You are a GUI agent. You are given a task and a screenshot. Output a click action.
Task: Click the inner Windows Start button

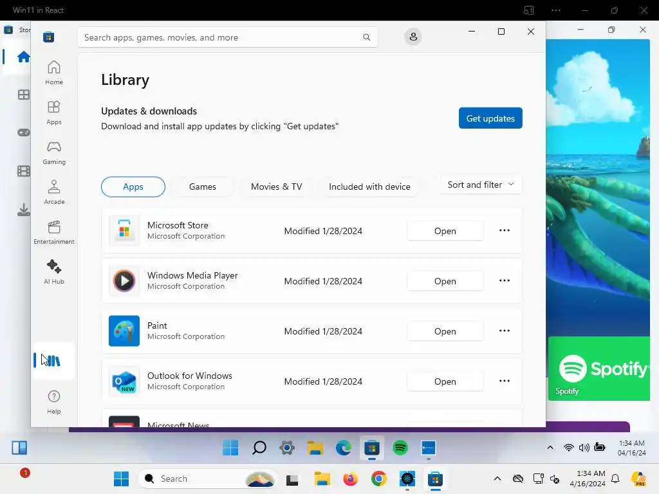[x=230, y=448]
